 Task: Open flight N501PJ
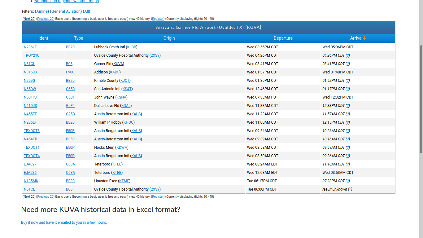tap(30, 97)
